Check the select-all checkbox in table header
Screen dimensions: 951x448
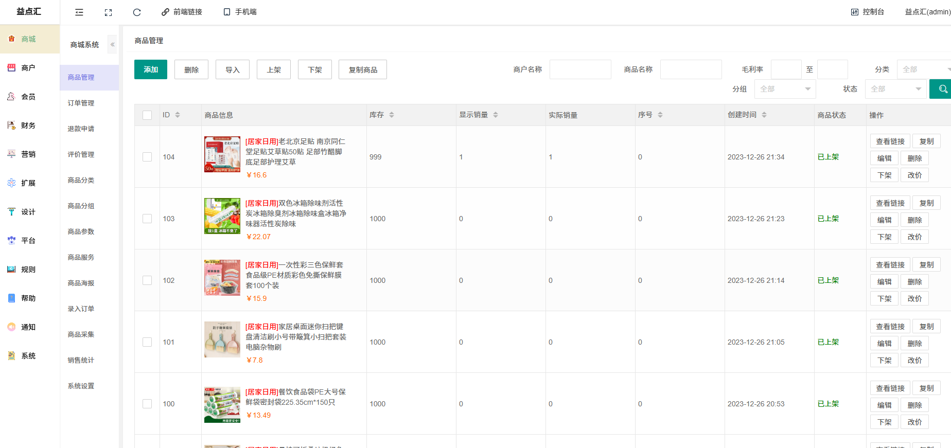147,115
